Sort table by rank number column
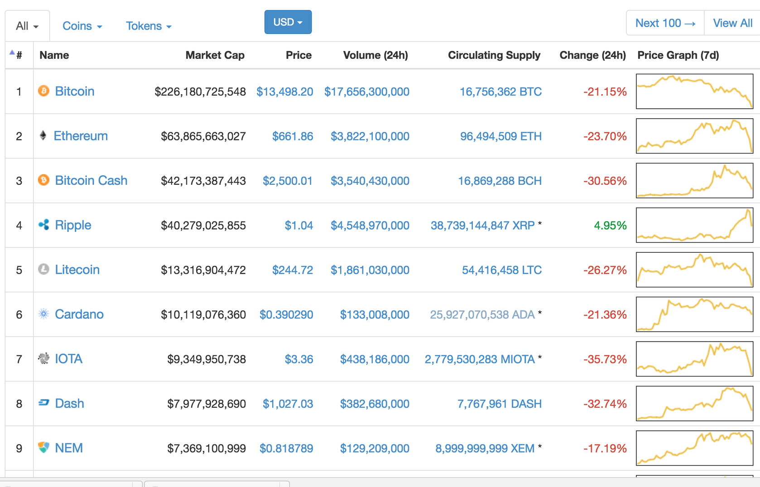 (19, 55)
